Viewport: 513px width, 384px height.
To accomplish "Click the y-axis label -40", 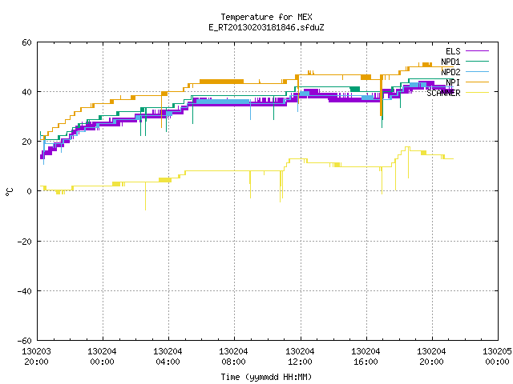I will coord(25,291).
